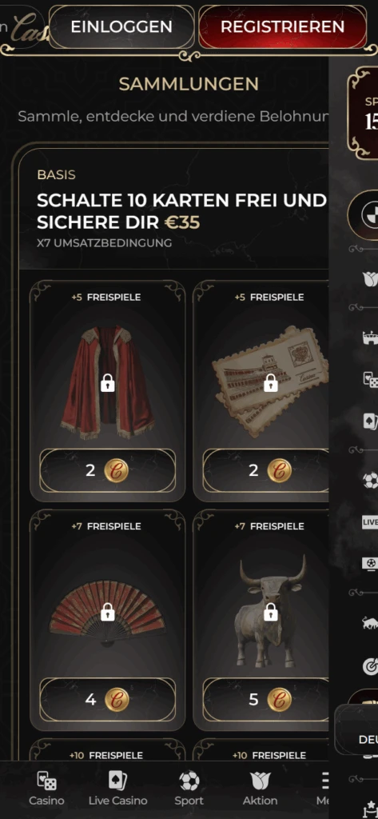Viewport: 378px width, 819px height.
Task: Open the Sport section from bottom navigation
Action: coord(189,789)
